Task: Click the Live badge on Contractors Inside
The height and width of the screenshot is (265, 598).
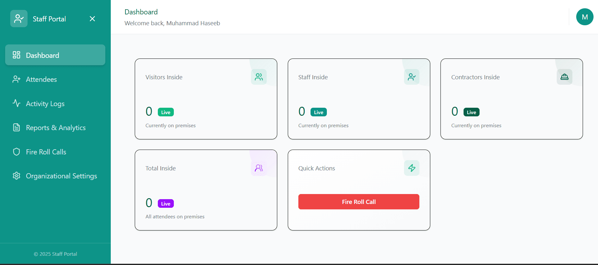Action: pos(471,112)
